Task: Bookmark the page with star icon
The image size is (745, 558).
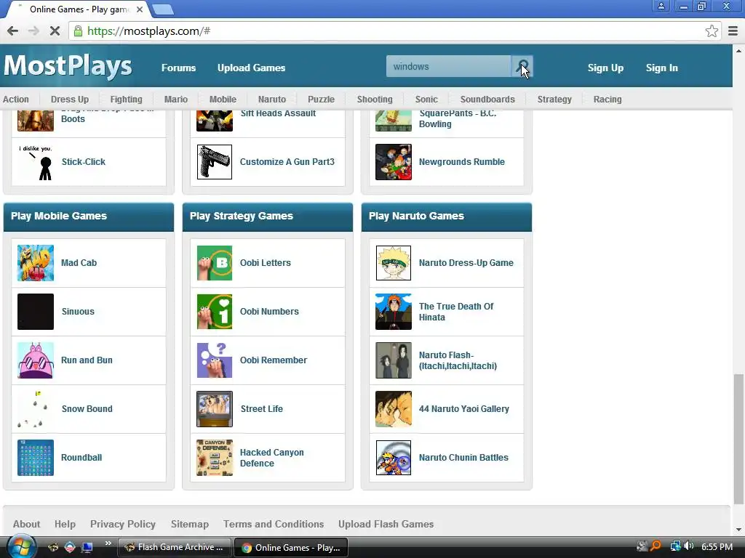Action: [x=712, y=31]
